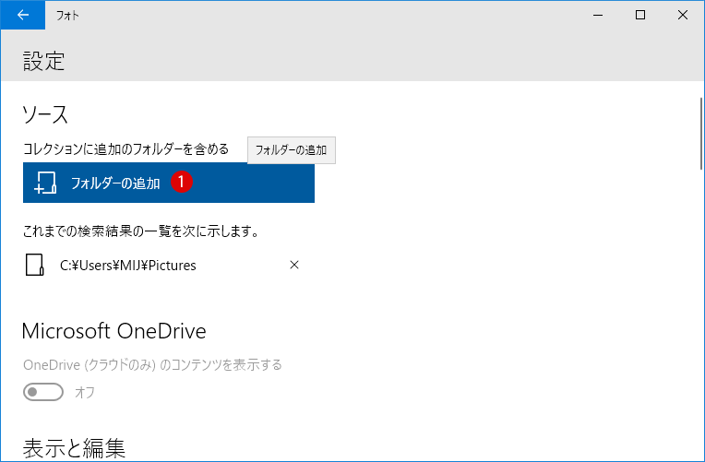Click the フォルダーの追加 button text

[115, 184]
